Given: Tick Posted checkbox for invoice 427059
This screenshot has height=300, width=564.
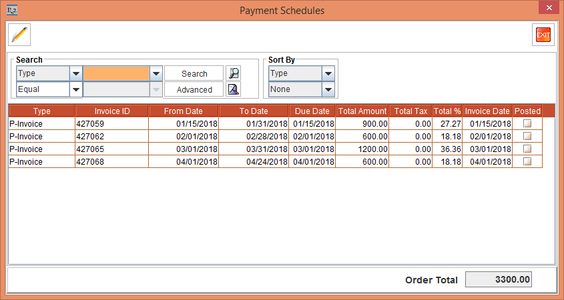Looking at the screenshot, I should tap(527, 124).
